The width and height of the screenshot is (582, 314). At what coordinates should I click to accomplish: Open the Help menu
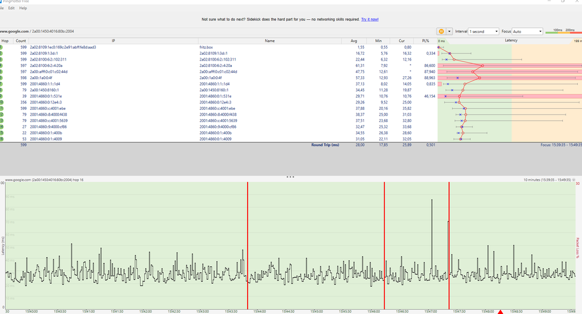tap(23, 8)
